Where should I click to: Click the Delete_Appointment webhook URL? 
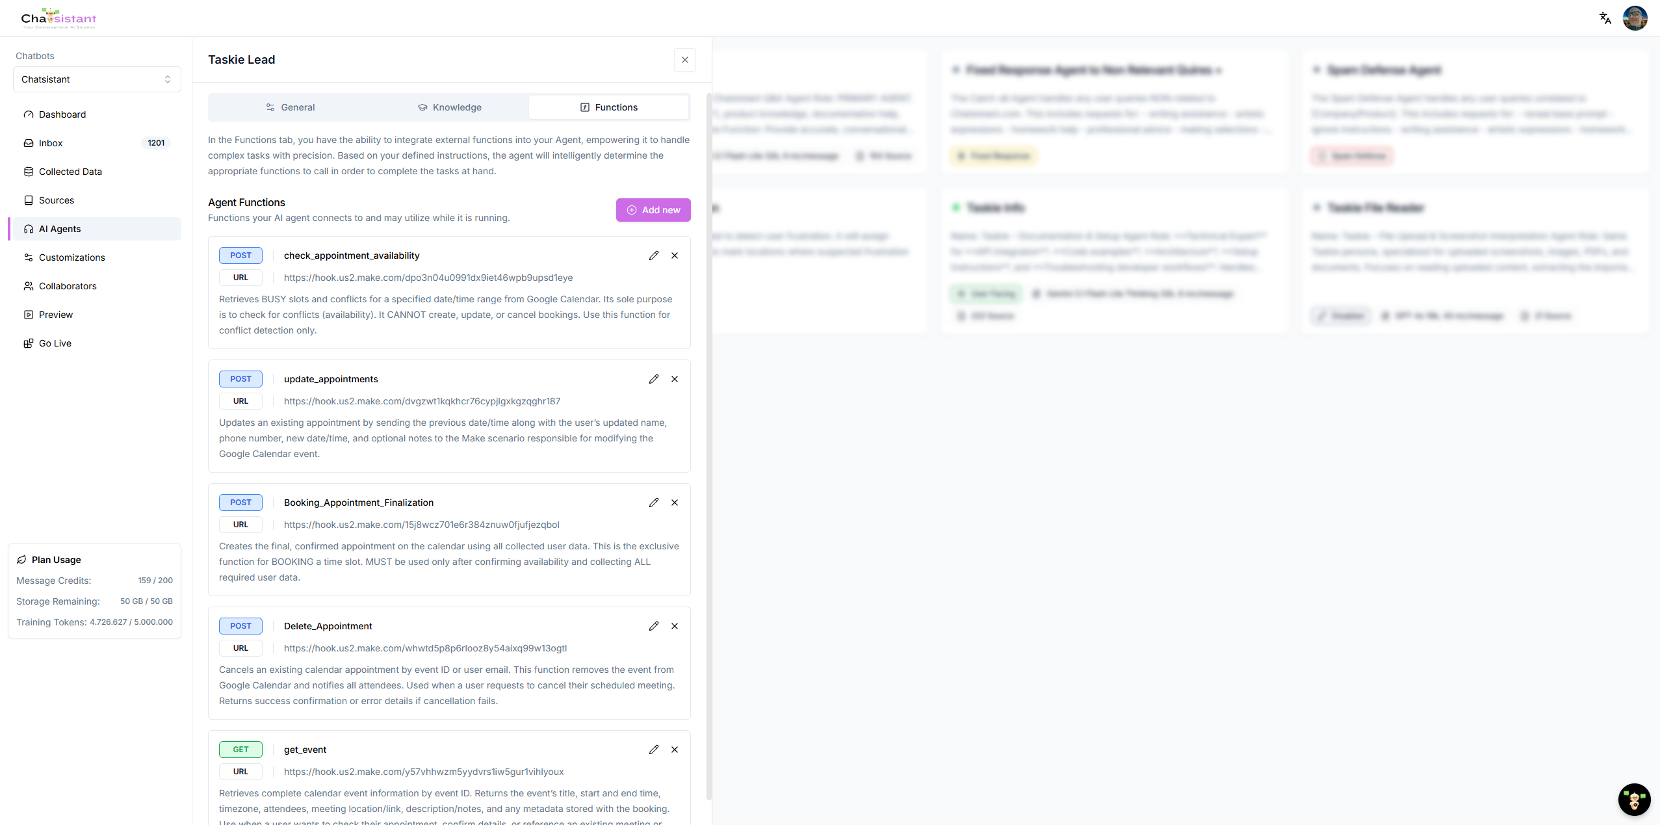425,648
